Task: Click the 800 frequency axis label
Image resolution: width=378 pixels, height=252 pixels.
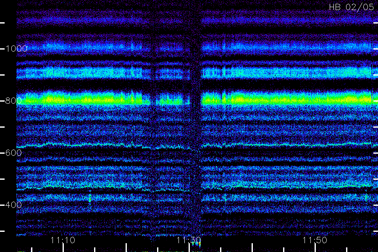Action: (13, 101)
